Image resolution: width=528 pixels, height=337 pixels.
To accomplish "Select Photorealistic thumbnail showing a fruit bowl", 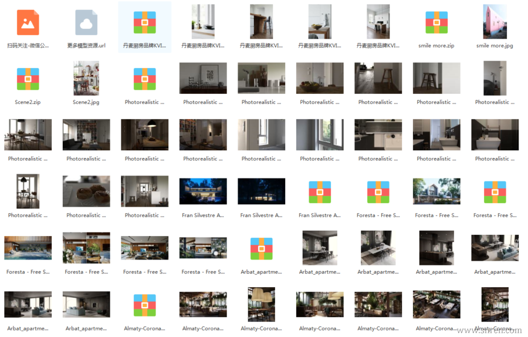I will (x=320, y=78).
